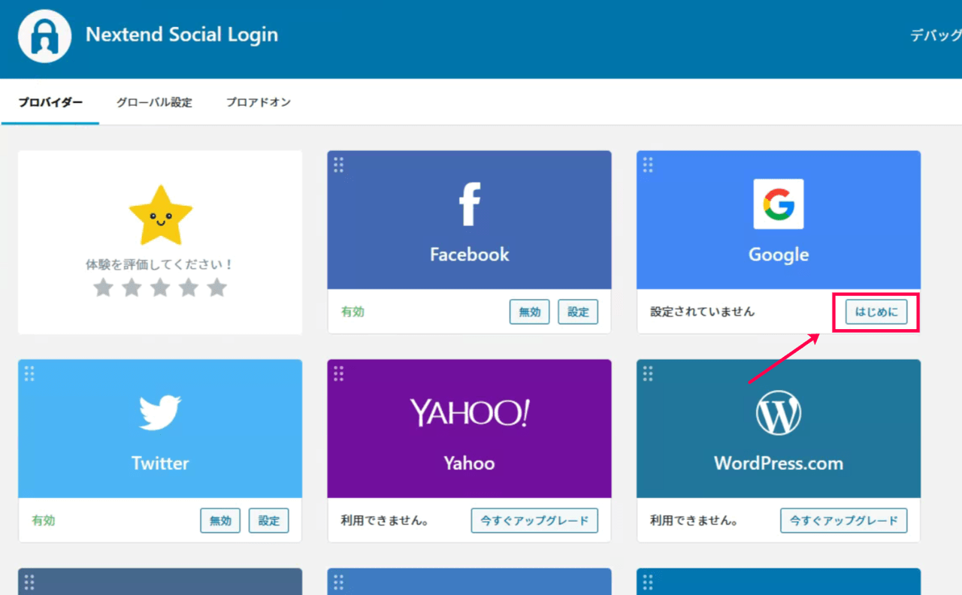Click the Facebook f logo
The width and height of the screenshot is (962, 595).
pyautogui.click(x=470, y=204)
